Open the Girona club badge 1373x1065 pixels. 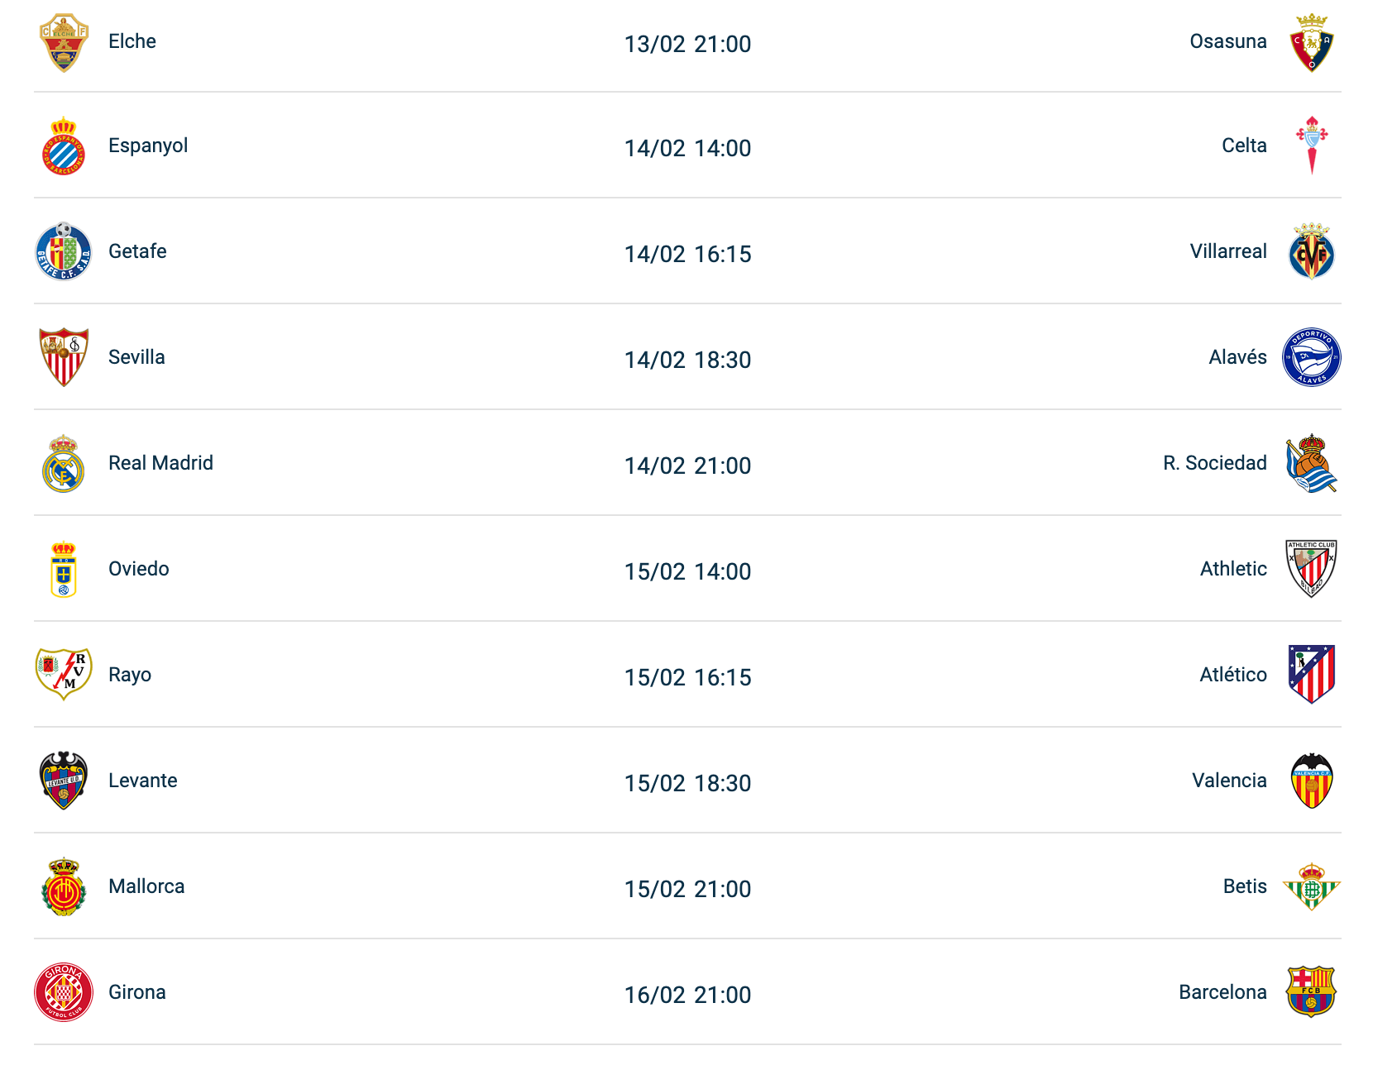coord(64,991)
